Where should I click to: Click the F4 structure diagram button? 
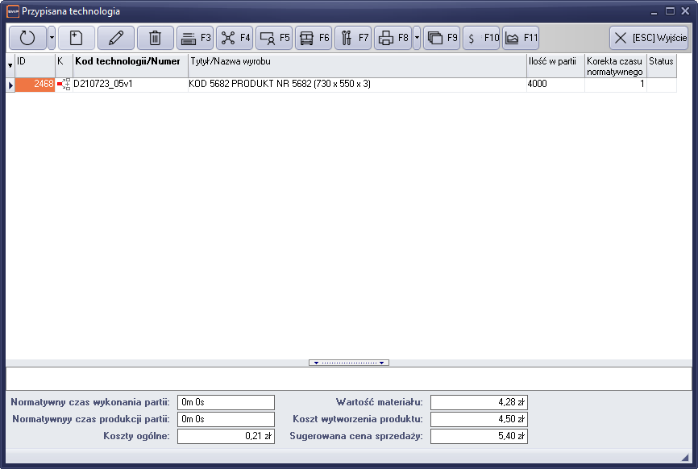click(x=235, y=38)
